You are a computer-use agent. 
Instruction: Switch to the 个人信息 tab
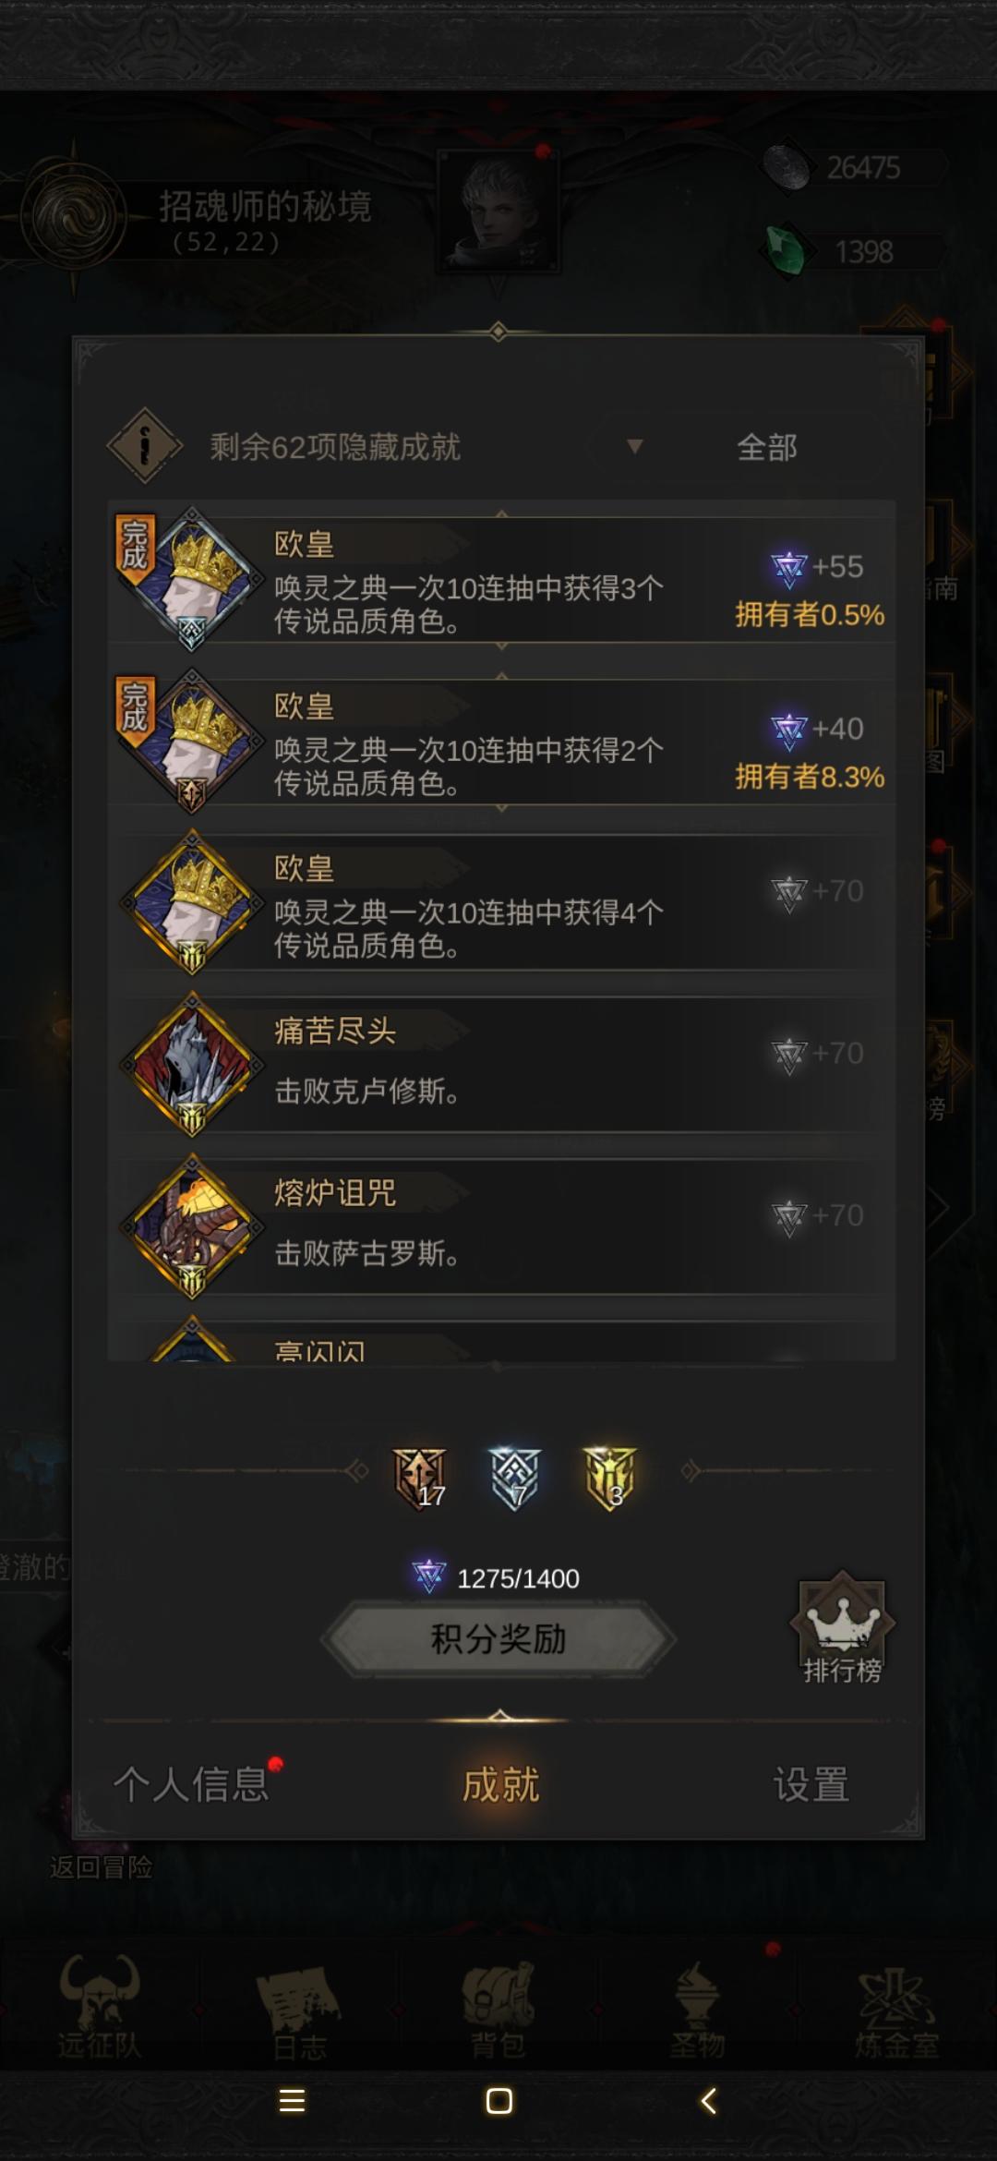pyautogui.click(x=191, y=1783)
